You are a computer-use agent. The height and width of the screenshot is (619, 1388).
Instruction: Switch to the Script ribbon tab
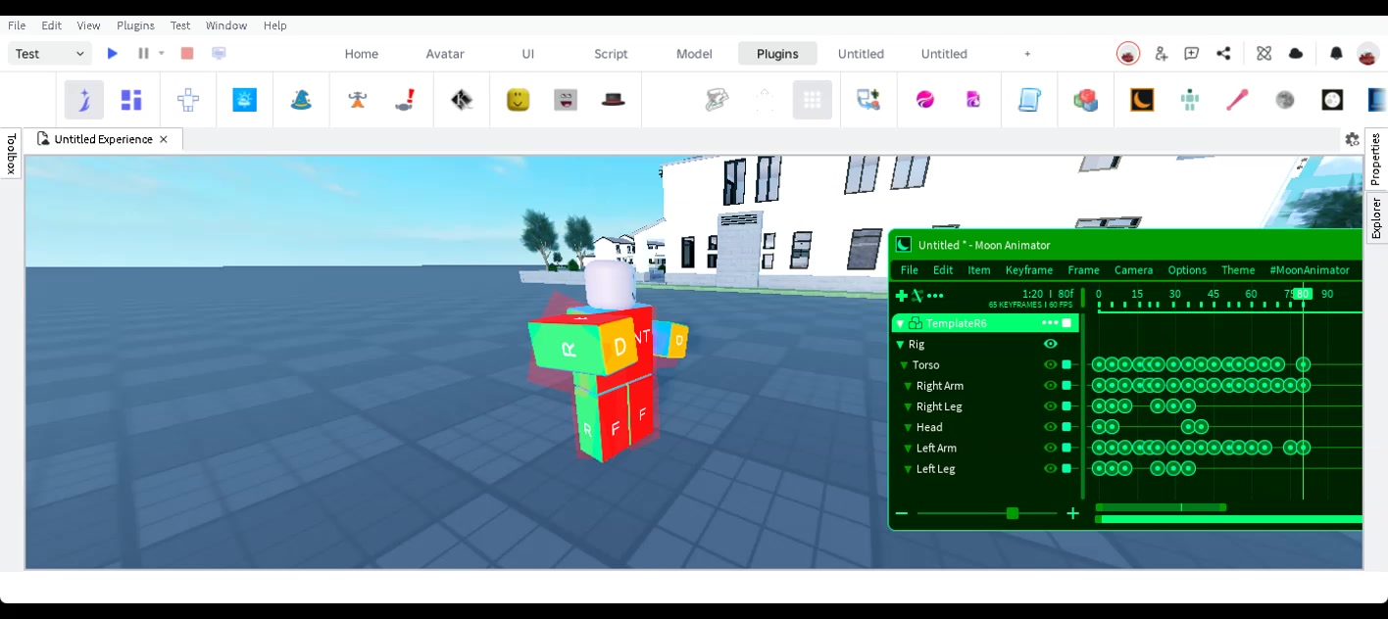pos(611,54)
